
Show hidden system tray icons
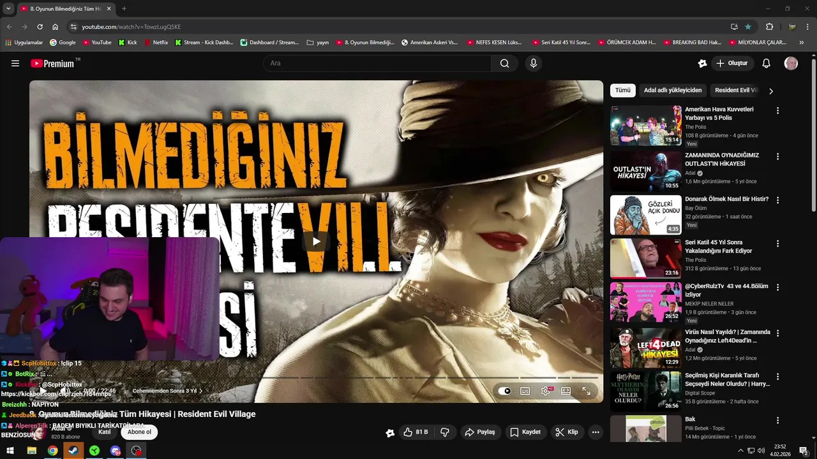(740, 451)
